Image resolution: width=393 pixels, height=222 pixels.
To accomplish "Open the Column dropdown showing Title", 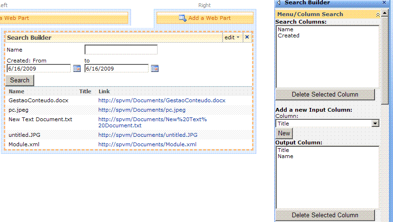I will (375, 123).
